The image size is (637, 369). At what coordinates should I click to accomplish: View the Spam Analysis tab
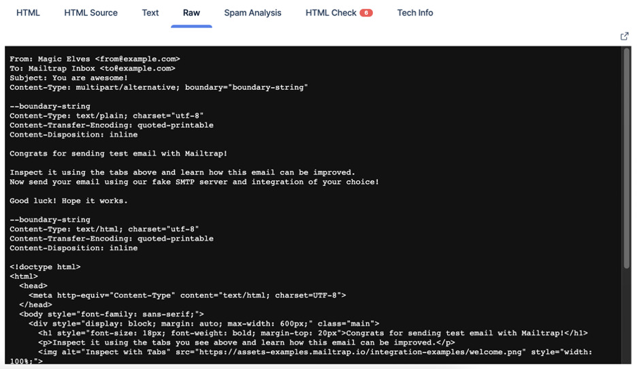point(252,13)
